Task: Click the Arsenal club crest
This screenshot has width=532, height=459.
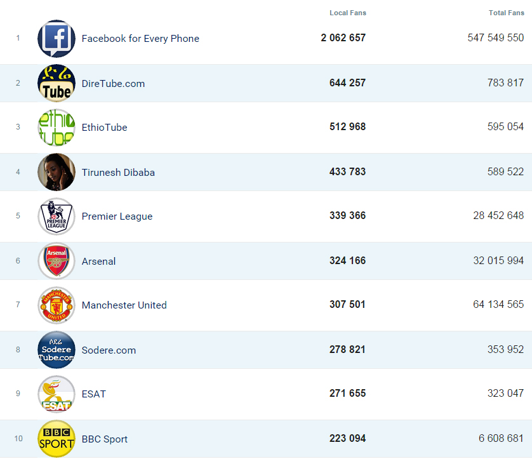Action: [x=57, y=261]
